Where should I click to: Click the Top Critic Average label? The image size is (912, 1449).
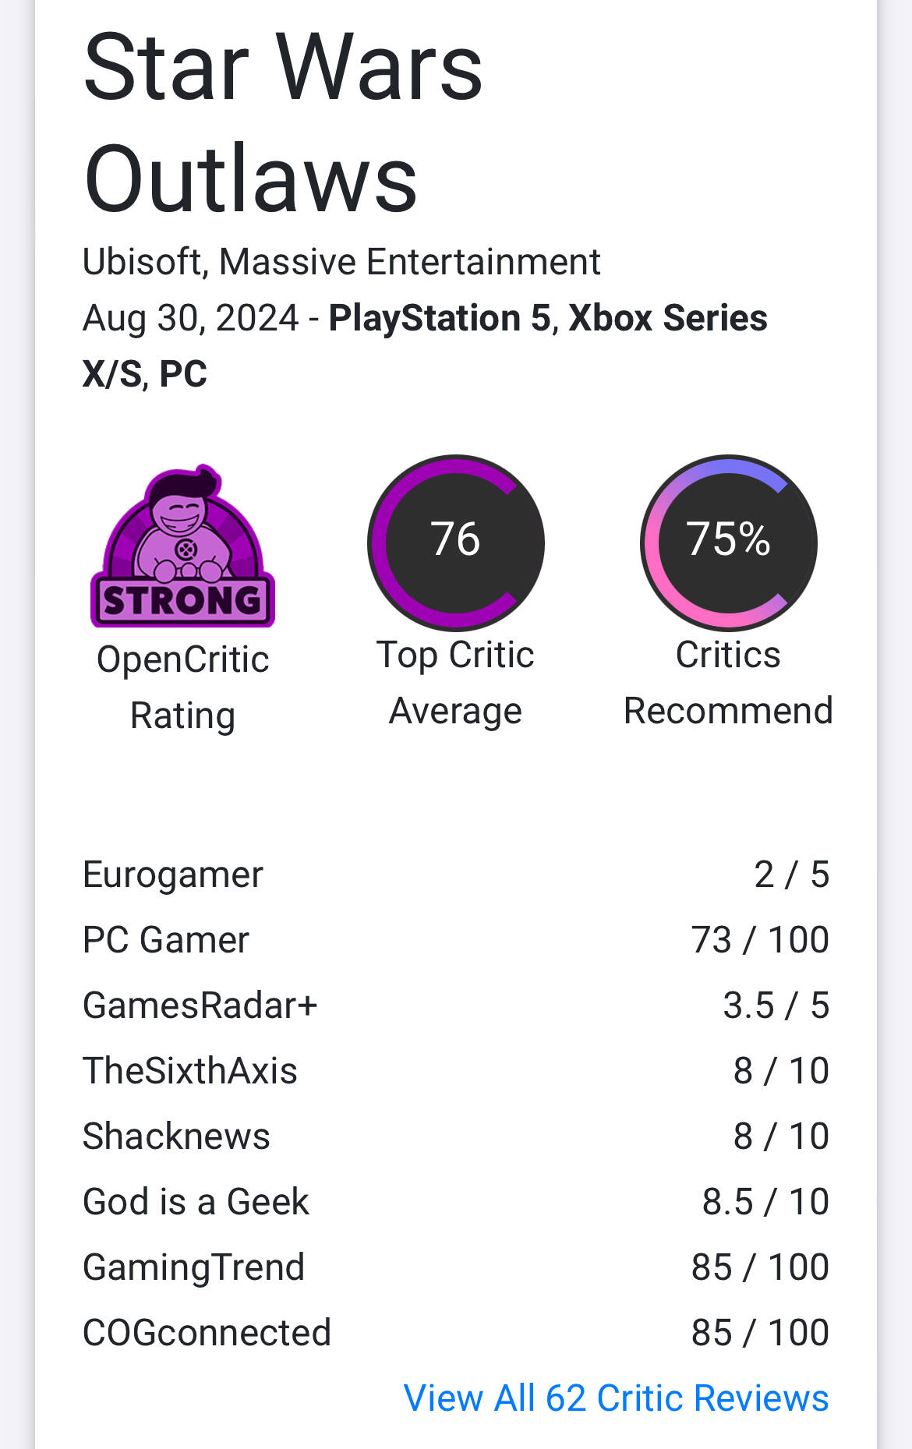click(456, 683)
